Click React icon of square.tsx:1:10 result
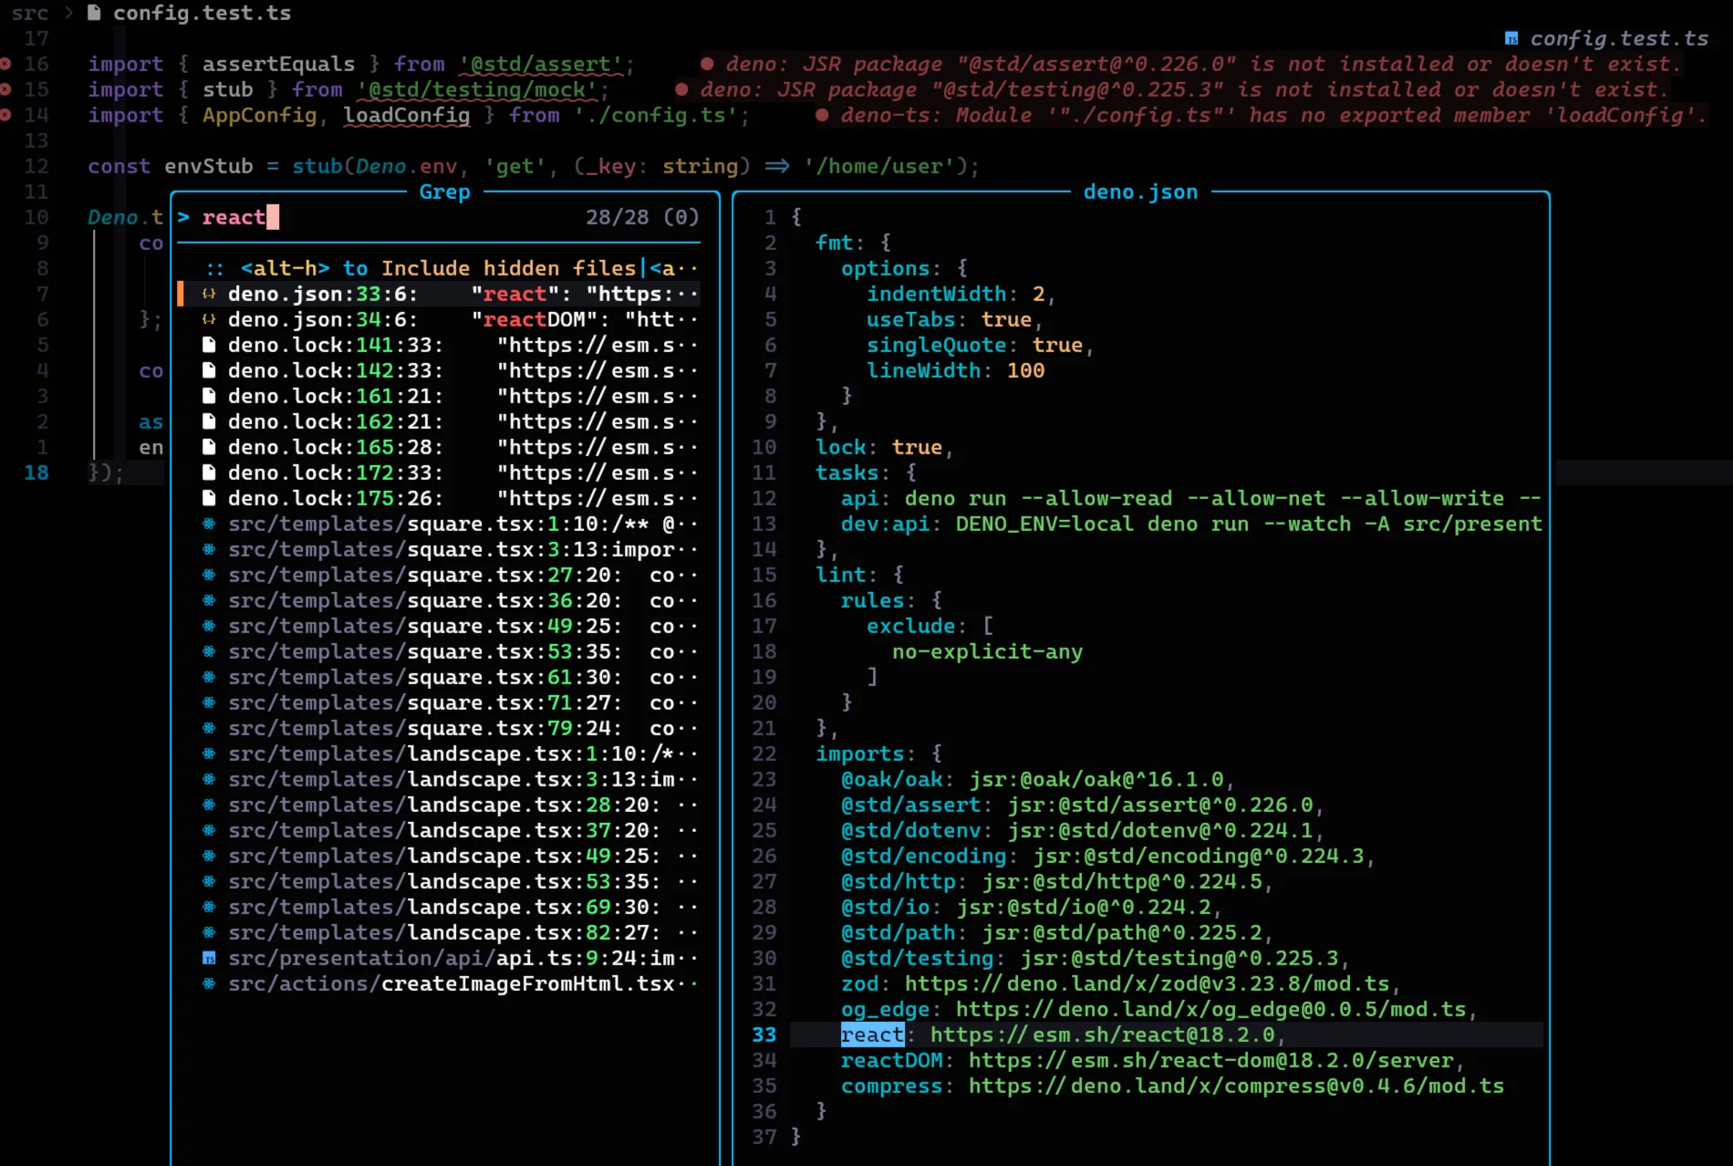 (209, 524)
